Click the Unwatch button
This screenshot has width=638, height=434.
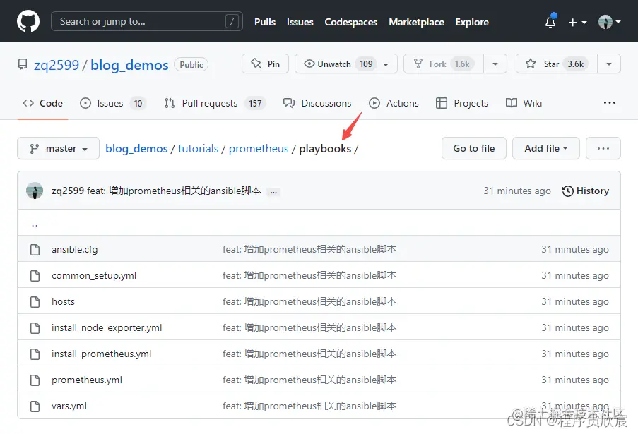[328, 64]
